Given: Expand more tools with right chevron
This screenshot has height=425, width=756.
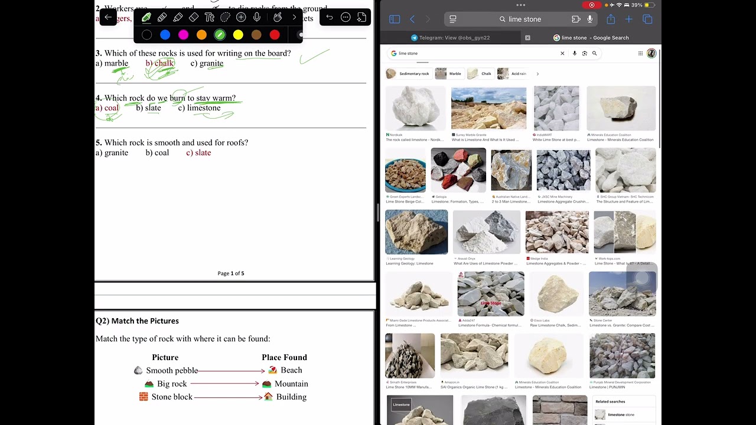Looking at the screenshot, I should tap(294, 17).
